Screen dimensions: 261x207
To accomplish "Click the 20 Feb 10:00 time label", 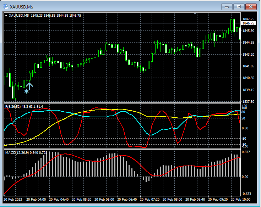I will 240,200.
